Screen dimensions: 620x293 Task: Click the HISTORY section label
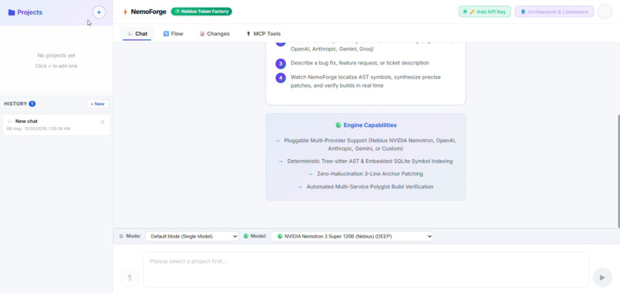point(15,104)
